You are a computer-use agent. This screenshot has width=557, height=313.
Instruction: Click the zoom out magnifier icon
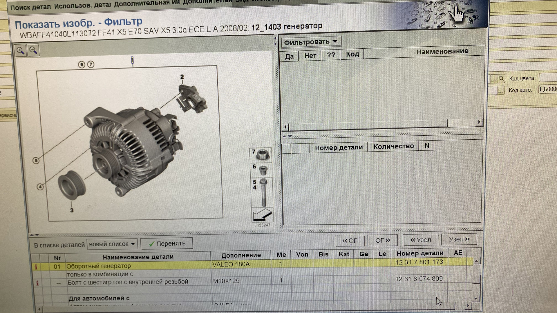tap(33, 50)
